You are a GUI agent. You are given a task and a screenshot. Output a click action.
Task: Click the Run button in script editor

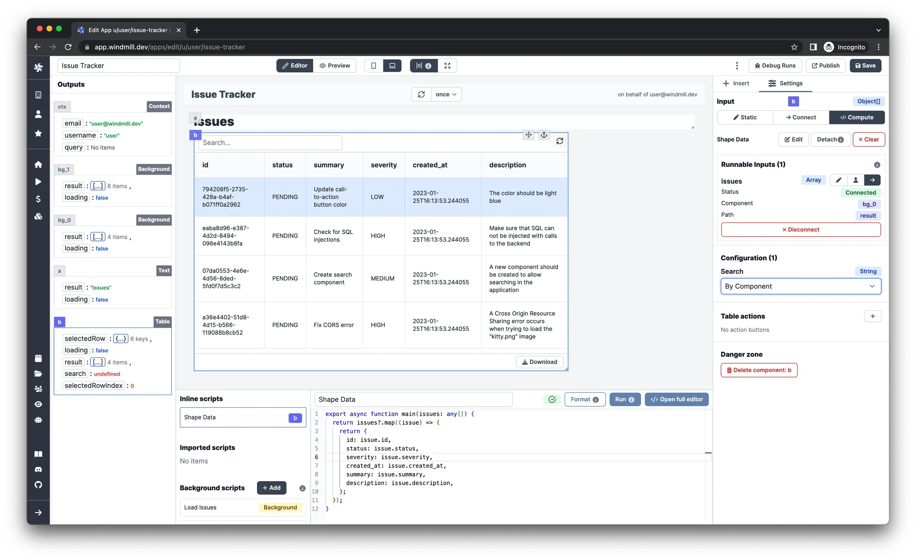click(624, 399)
